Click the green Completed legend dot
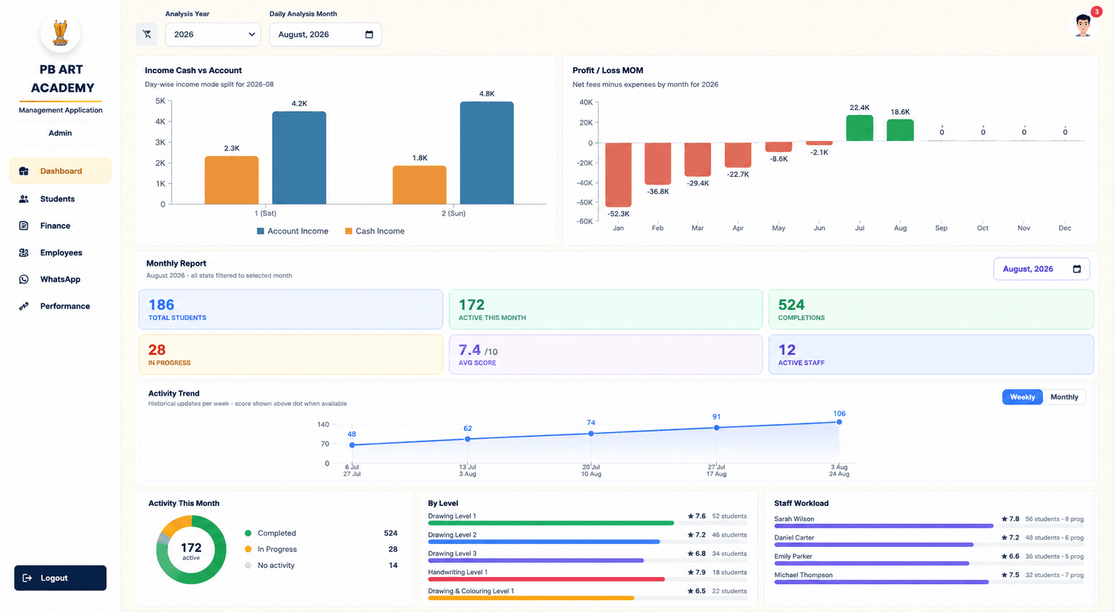1115x612 pixels. tap(248, 534)
